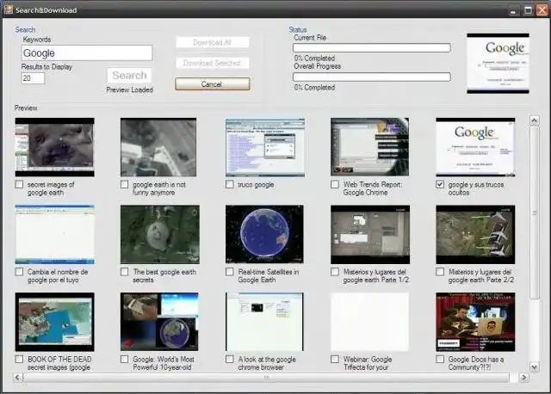
Task: Uncheck 'google y sus trucos ocultos' checkbox
Action: point(440,184)
